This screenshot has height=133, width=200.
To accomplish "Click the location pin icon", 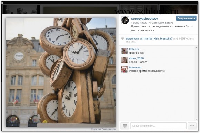I will (x=150, y=23).
